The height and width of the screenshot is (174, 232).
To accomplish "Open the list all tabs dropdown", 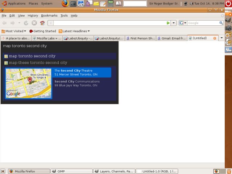I will click(x=221, y=38).
